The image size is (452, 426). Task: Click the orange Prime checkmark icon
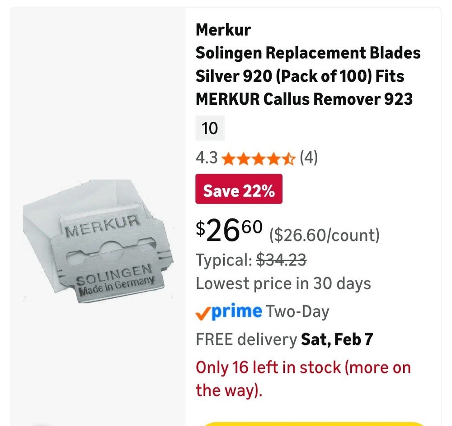coord(203,311)
